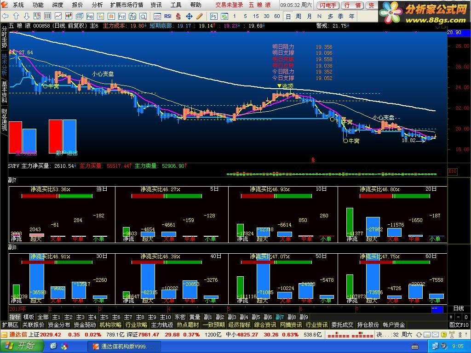Open the 分时走势 side tab
Screen dimensions: 471x353
click(4, 37)
